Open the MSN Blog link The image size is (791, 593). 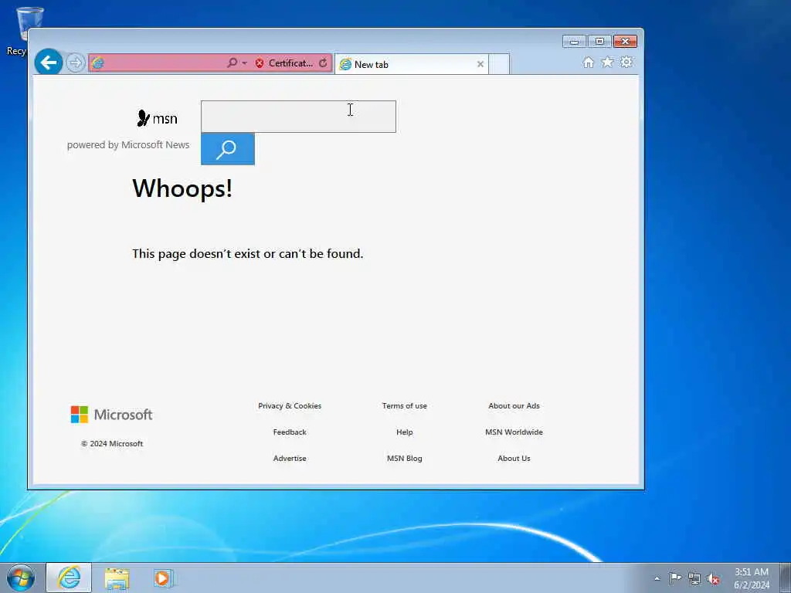(x=405, y=459)
